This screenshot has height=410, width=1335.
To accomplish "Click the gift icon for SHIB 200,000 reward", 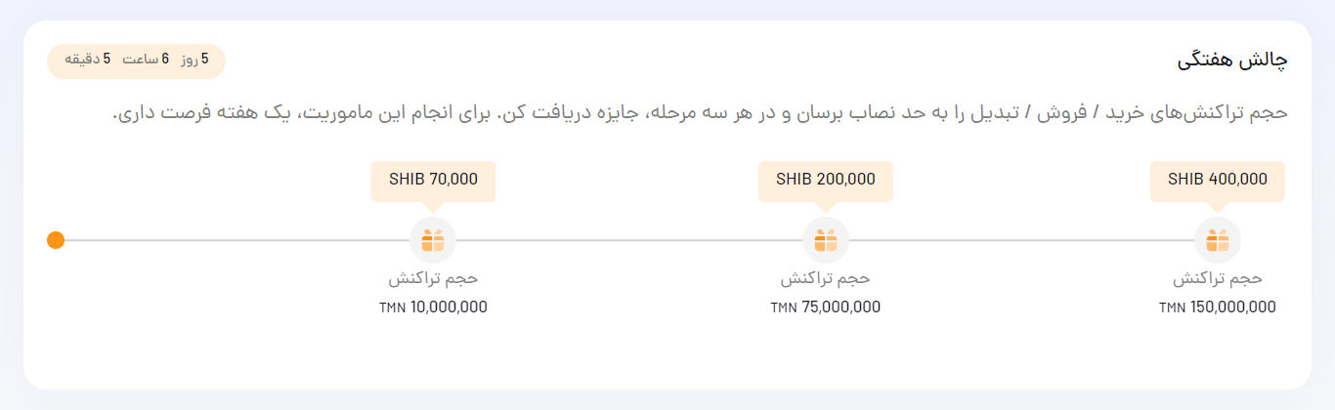I will tap(826, 240).
